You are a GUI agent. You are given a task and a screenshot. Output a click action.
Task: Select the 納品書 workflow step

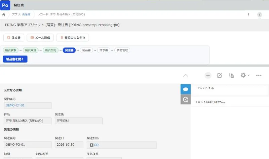tap(86, 50)
